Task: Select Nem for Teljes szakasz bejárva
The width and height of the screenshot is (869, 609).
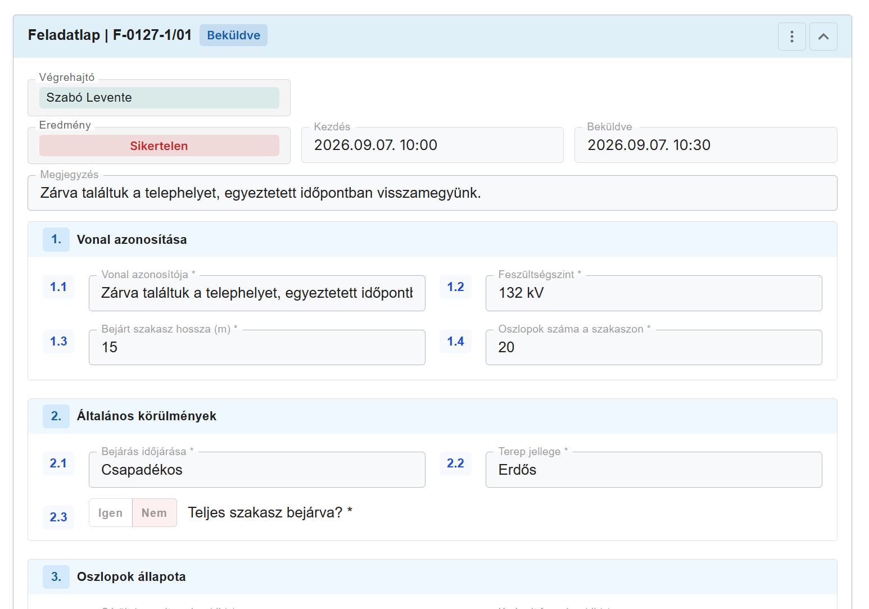Action: [154, 513]
